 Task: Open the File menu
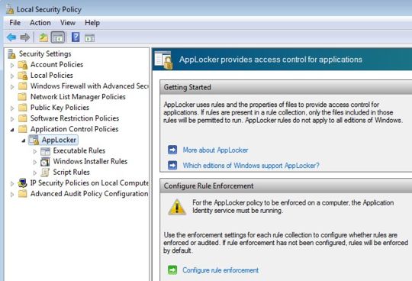tap(15, 23)
